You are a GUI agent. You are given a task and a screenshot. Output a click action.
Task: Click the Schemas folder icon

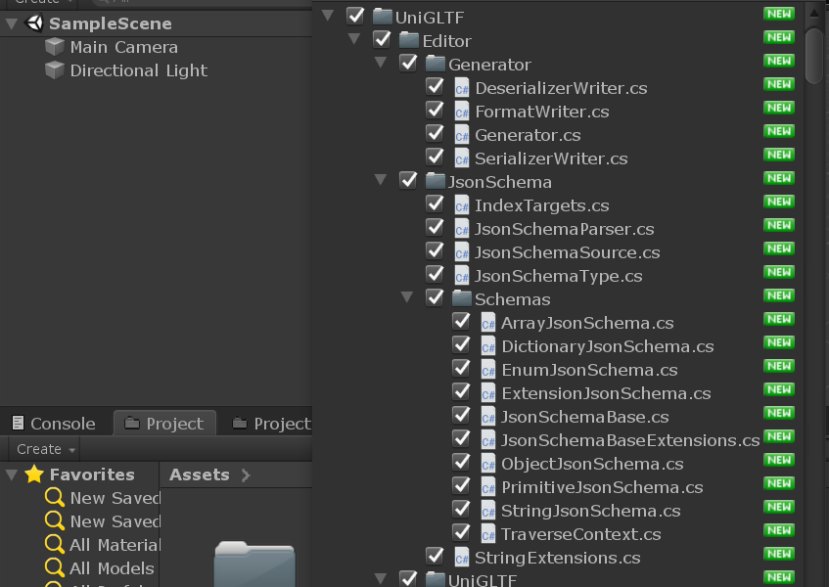tap(462, 299)
